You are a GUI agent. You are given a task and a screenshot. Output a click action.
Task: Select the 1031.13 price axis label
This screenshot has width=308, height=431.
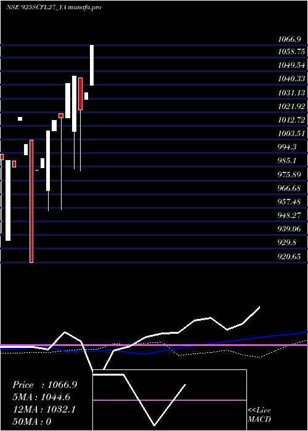[x=291, y=92]
